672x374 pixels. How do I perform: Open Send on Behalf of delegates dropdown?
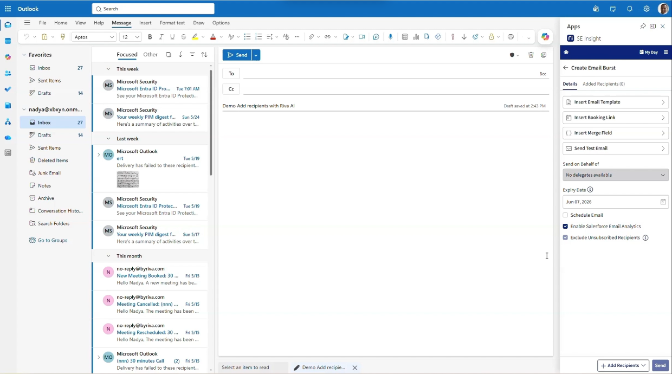[616, 175]
